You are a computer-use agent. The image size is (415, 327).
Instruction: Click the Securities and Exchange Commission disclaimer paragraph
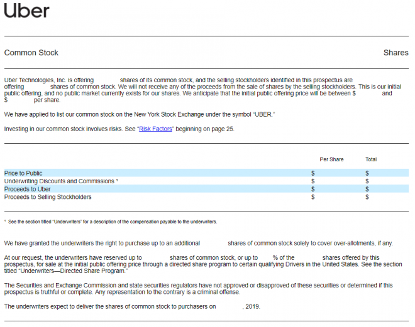pos(199,289)
